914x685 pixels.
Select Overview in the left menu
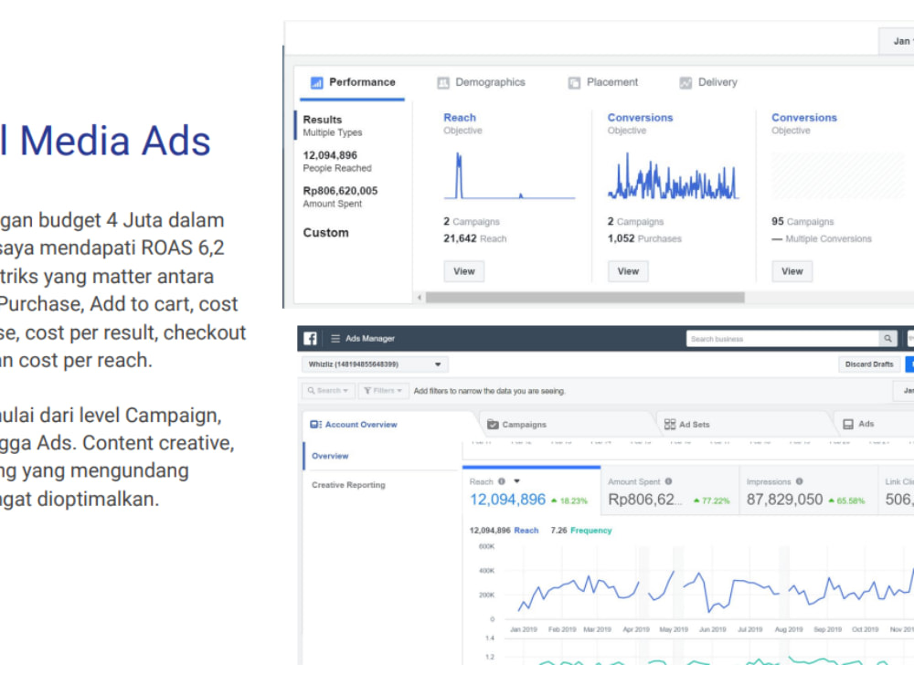point(330,456)
